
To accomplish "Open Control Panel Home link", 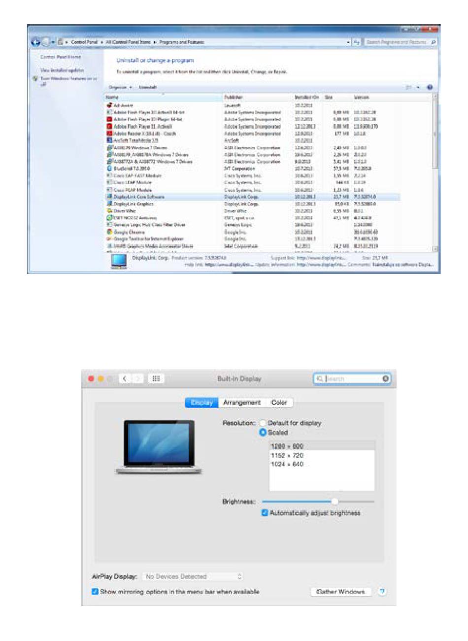I will 61,57.
